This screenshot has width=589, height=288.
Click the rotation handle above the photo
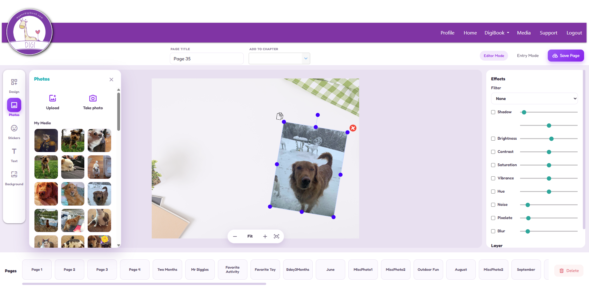tap(318, 115)
